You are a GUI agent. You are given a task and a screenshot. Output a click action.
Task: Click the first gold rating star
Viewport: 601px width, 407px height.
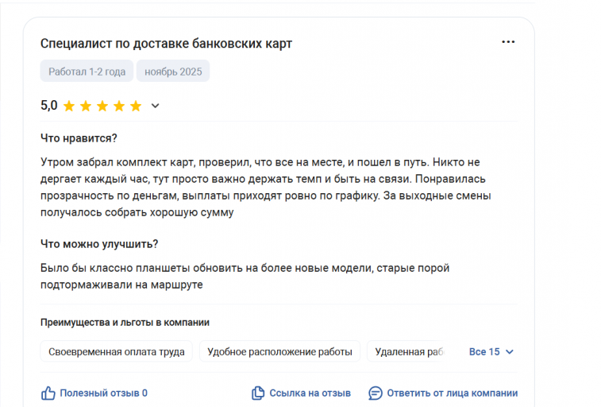[69, 106]
